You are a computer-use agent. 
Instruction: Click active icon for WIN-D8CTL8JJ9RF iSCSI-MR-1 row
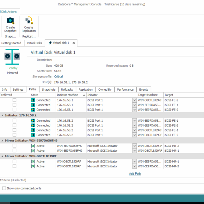click(33, 161)
